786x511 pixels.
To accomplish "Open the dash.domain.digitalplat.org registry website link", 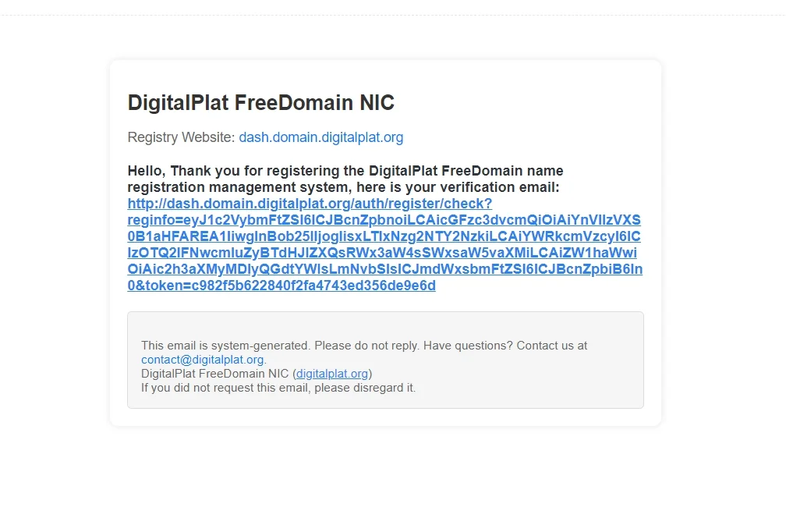I will tap(320, 137).
